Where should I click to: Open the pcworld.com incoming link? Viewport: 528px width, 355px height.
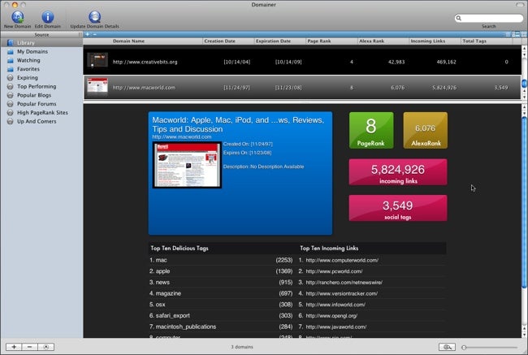coord(334,271)
